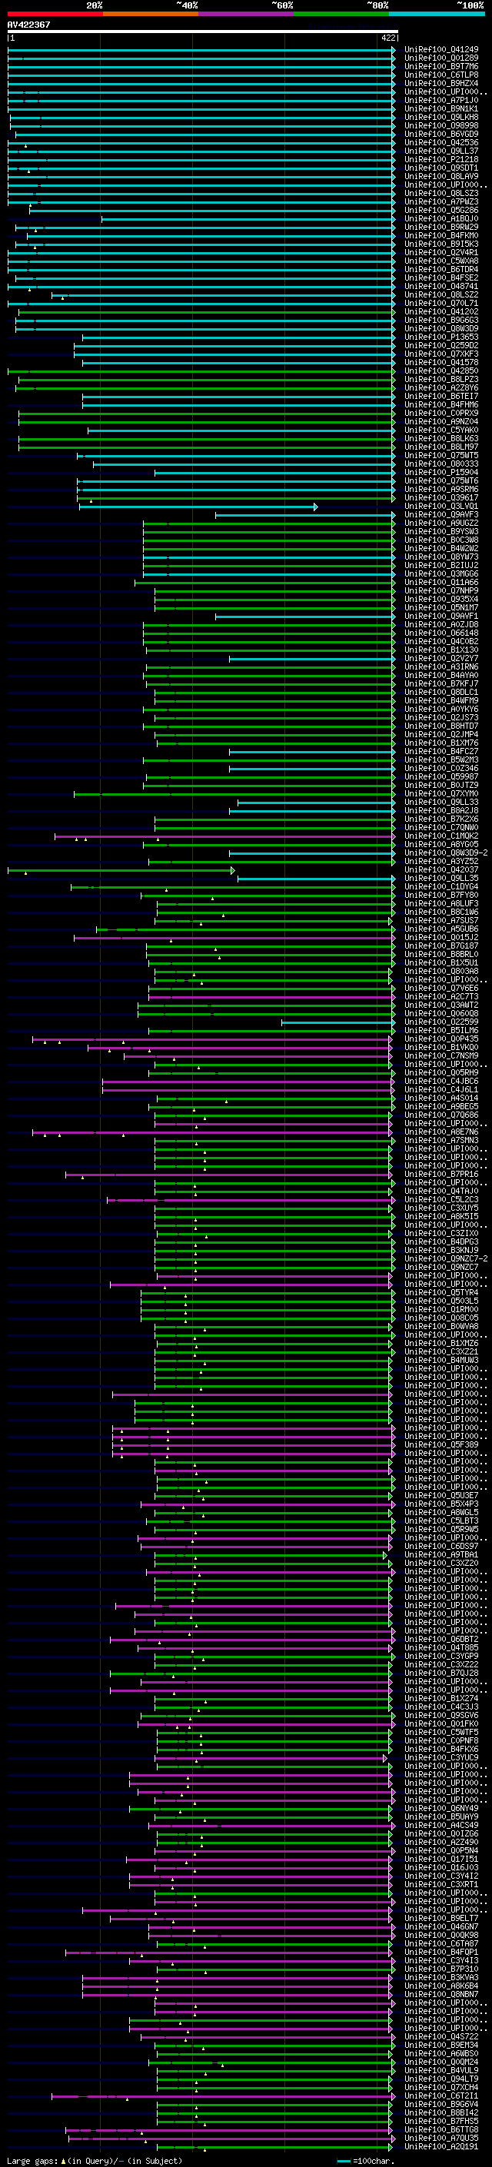Click the white query sequence bar under AV422367
The image size is (492, 2167).
coord(203,31)
